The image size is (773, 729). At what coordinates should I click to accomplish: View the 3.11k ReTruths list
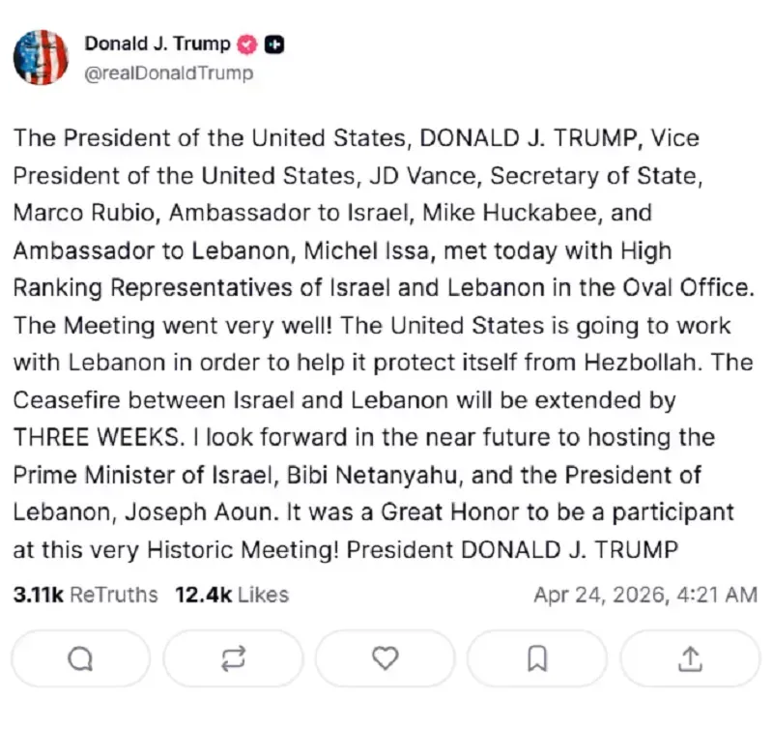pyautogui.click(x=83, y=595)
